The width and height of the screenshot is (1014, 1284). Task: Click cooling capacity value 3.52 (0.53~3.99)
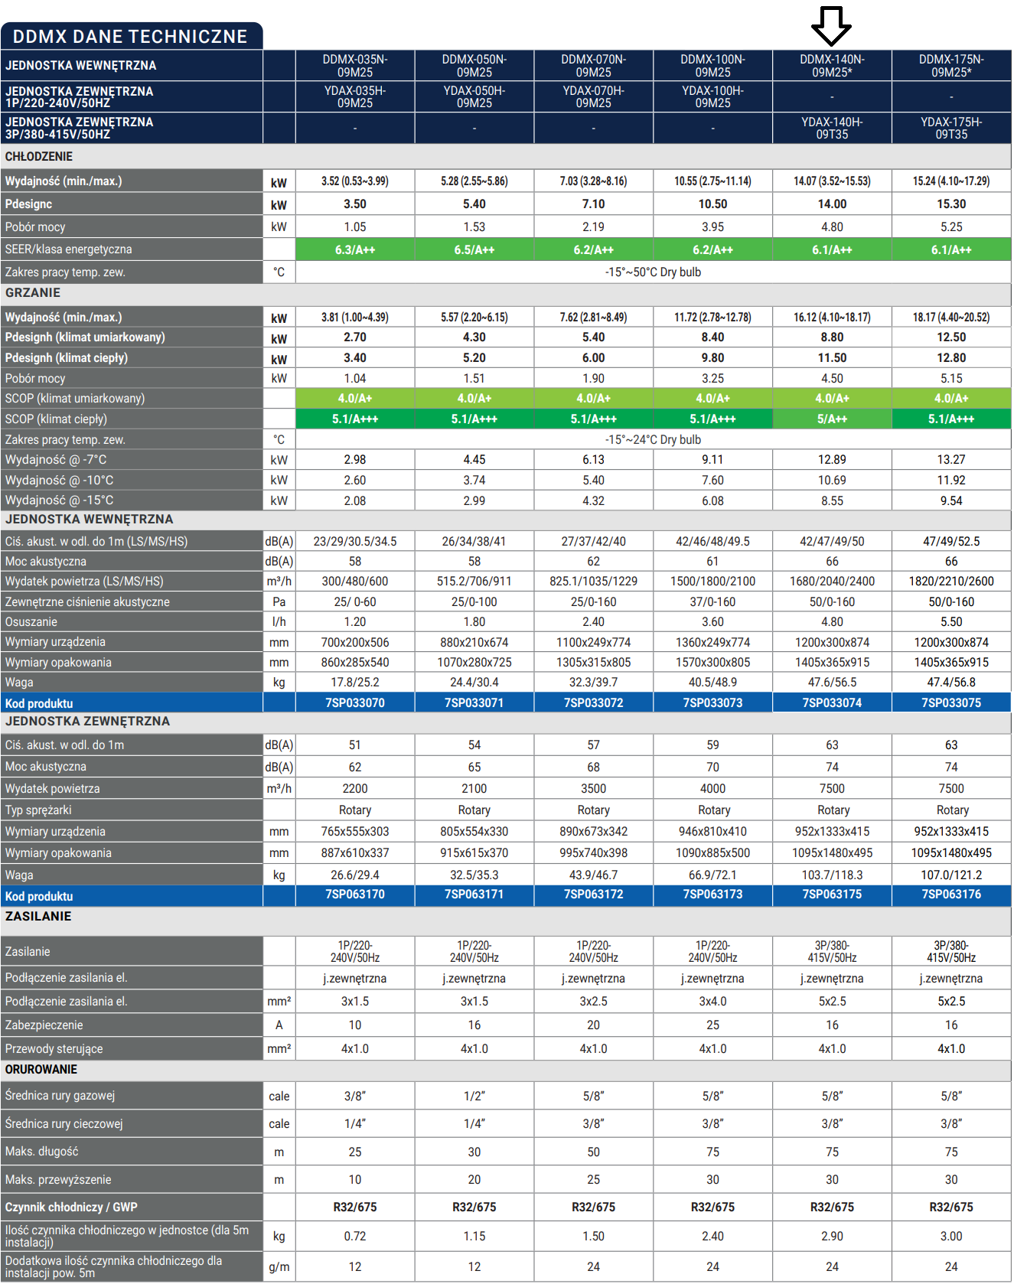pyautogui.click(x=355, y=181)
